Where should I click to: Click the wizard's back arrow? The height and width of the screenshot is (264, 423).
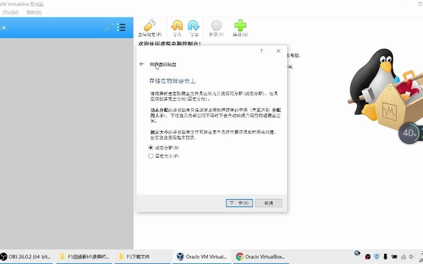(142, 63)
